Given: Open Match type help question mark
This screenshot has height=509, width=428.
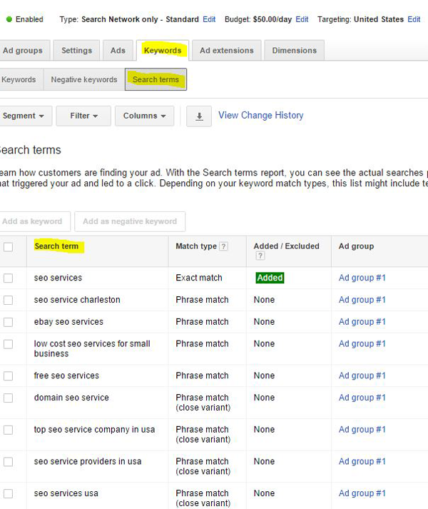Looking at the screenshot, I should click(x=223, y=246).
